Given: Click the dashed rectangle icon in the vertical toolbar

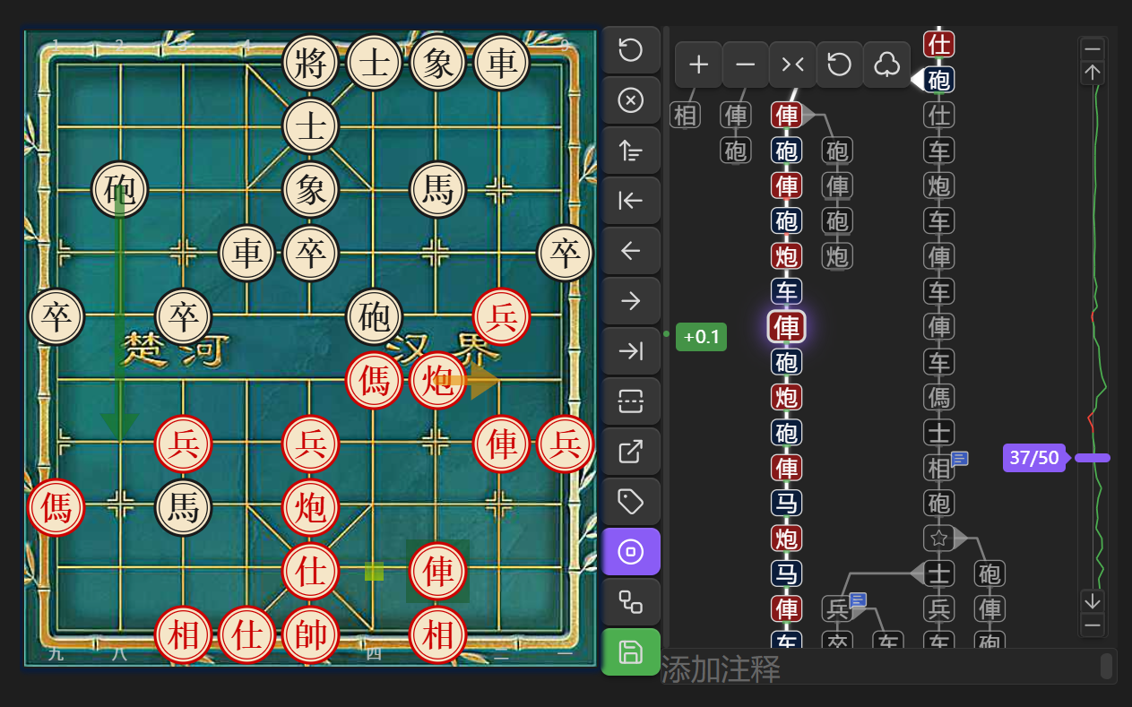Looking at the screenshot, I should 631,401.
